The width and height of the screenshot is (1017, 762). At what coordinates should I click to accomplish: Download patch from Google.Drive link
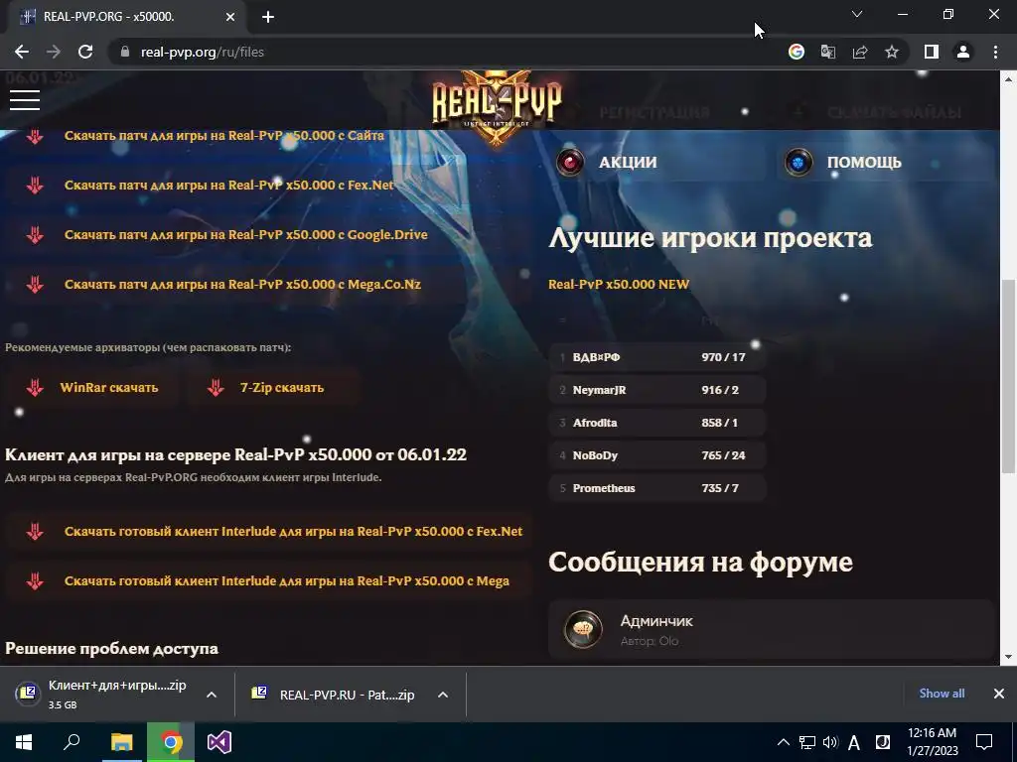246,234
